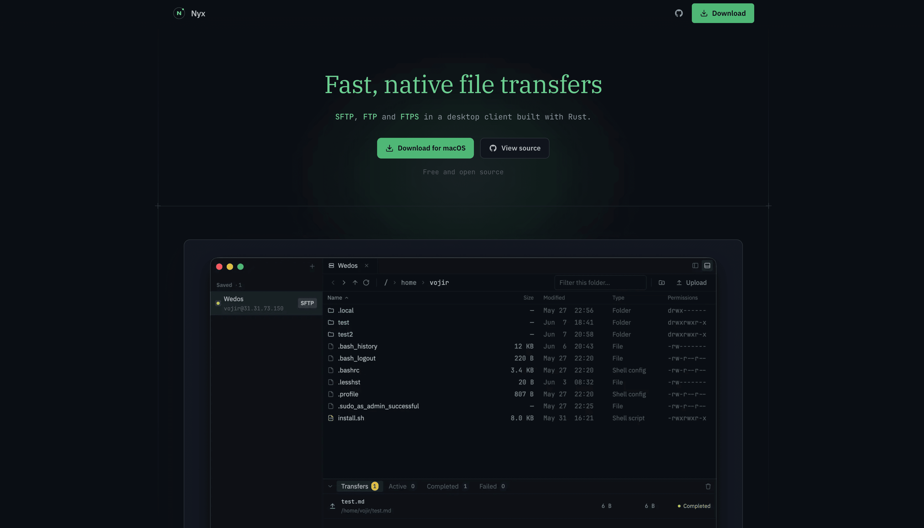Image resolution: width=924 pixels, height=528 pixels.
Task: Click the test.md transfer row
Action: click(x=519, y=506)
